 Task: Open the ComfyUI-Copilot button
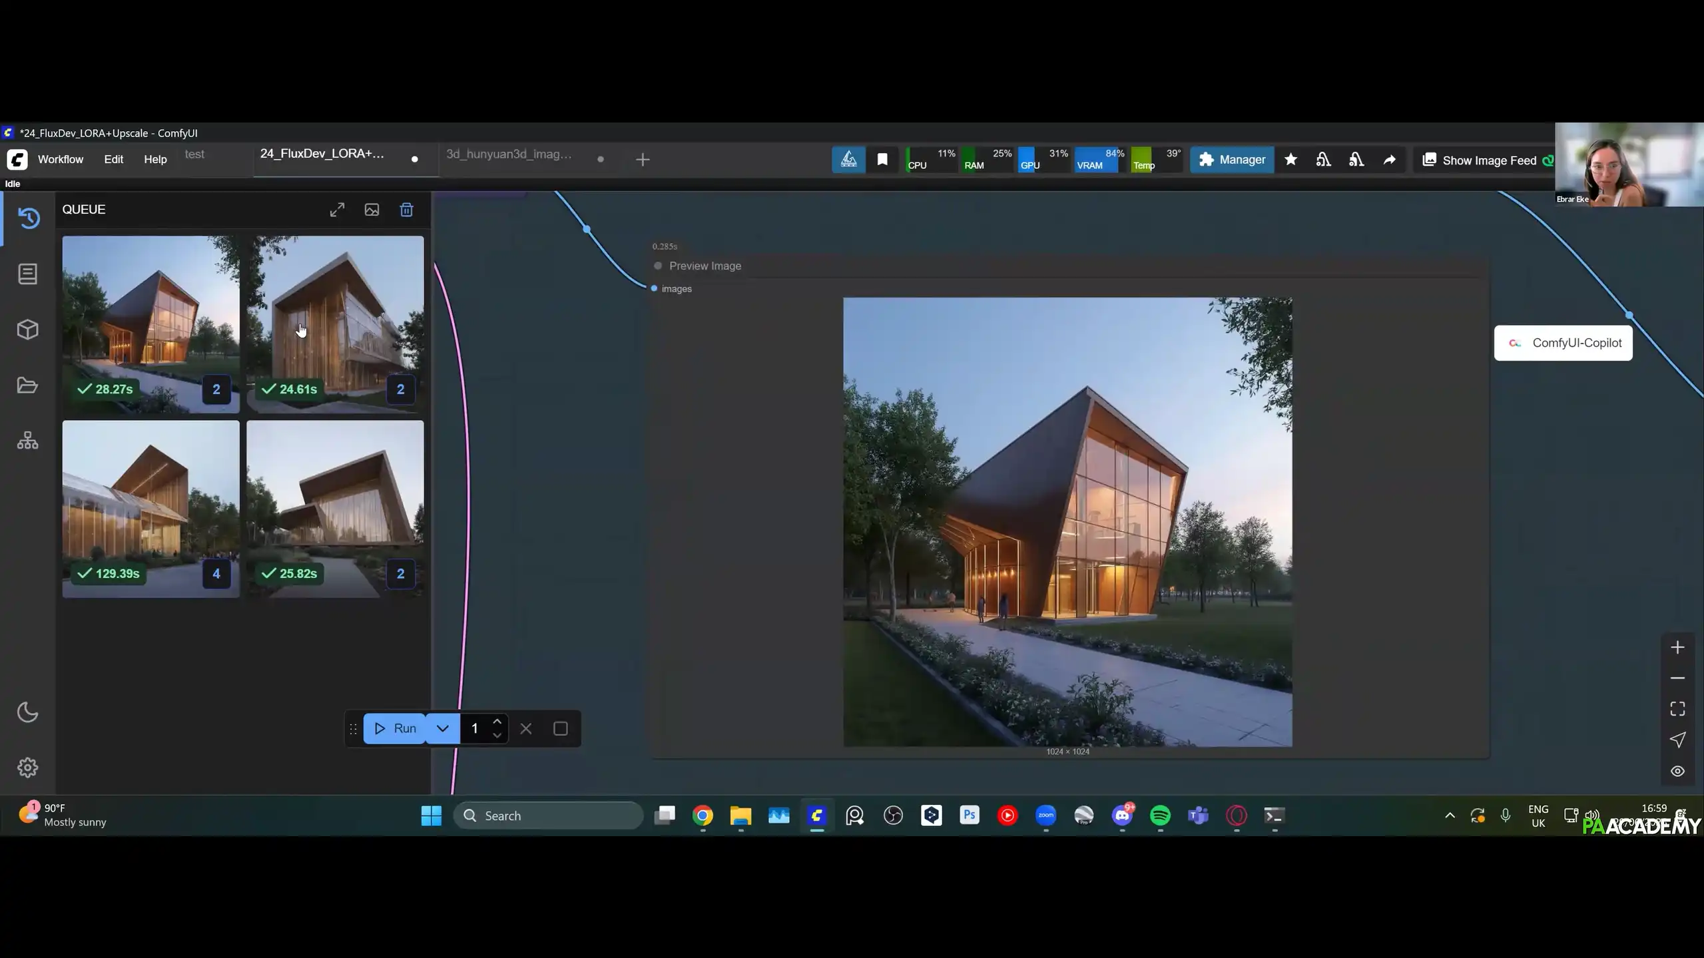[1563, 343]
